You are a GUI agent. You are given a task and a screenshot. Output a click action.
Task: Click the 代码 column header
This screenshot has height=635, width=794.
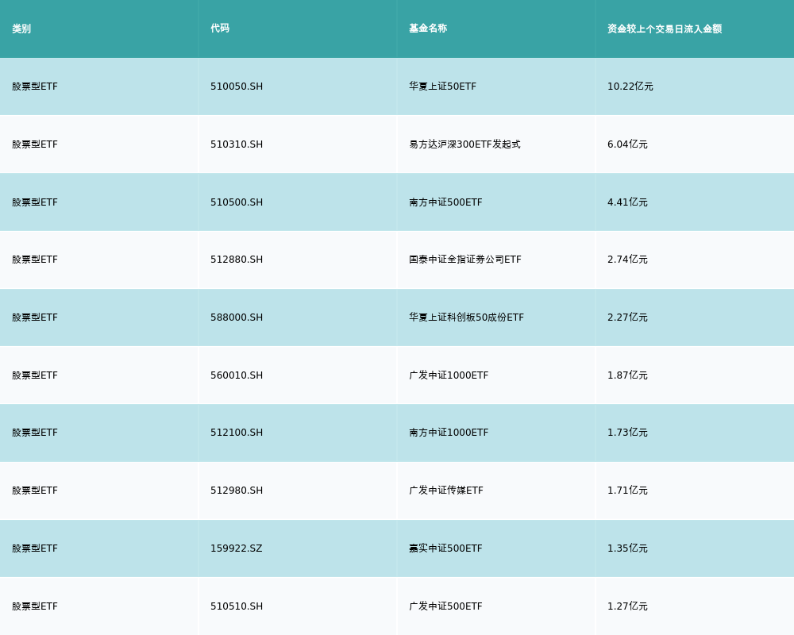pyautogui.click(x=220, y=29)
